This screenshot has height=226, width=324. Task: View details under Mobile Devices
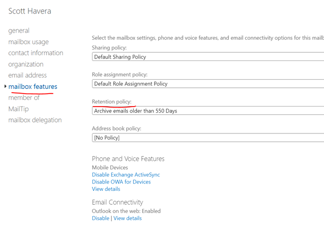coord(106,189)
